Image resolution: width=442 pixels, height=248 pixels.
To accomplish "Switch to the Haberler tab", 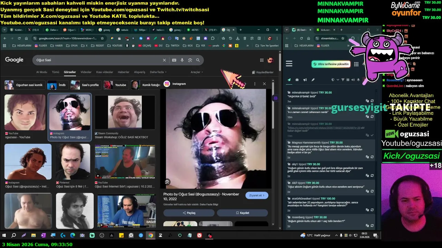I will (124, 72).
